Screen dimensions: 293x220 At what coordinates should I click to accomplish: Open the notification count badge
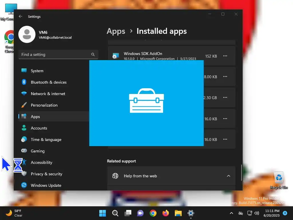[285, 213]
